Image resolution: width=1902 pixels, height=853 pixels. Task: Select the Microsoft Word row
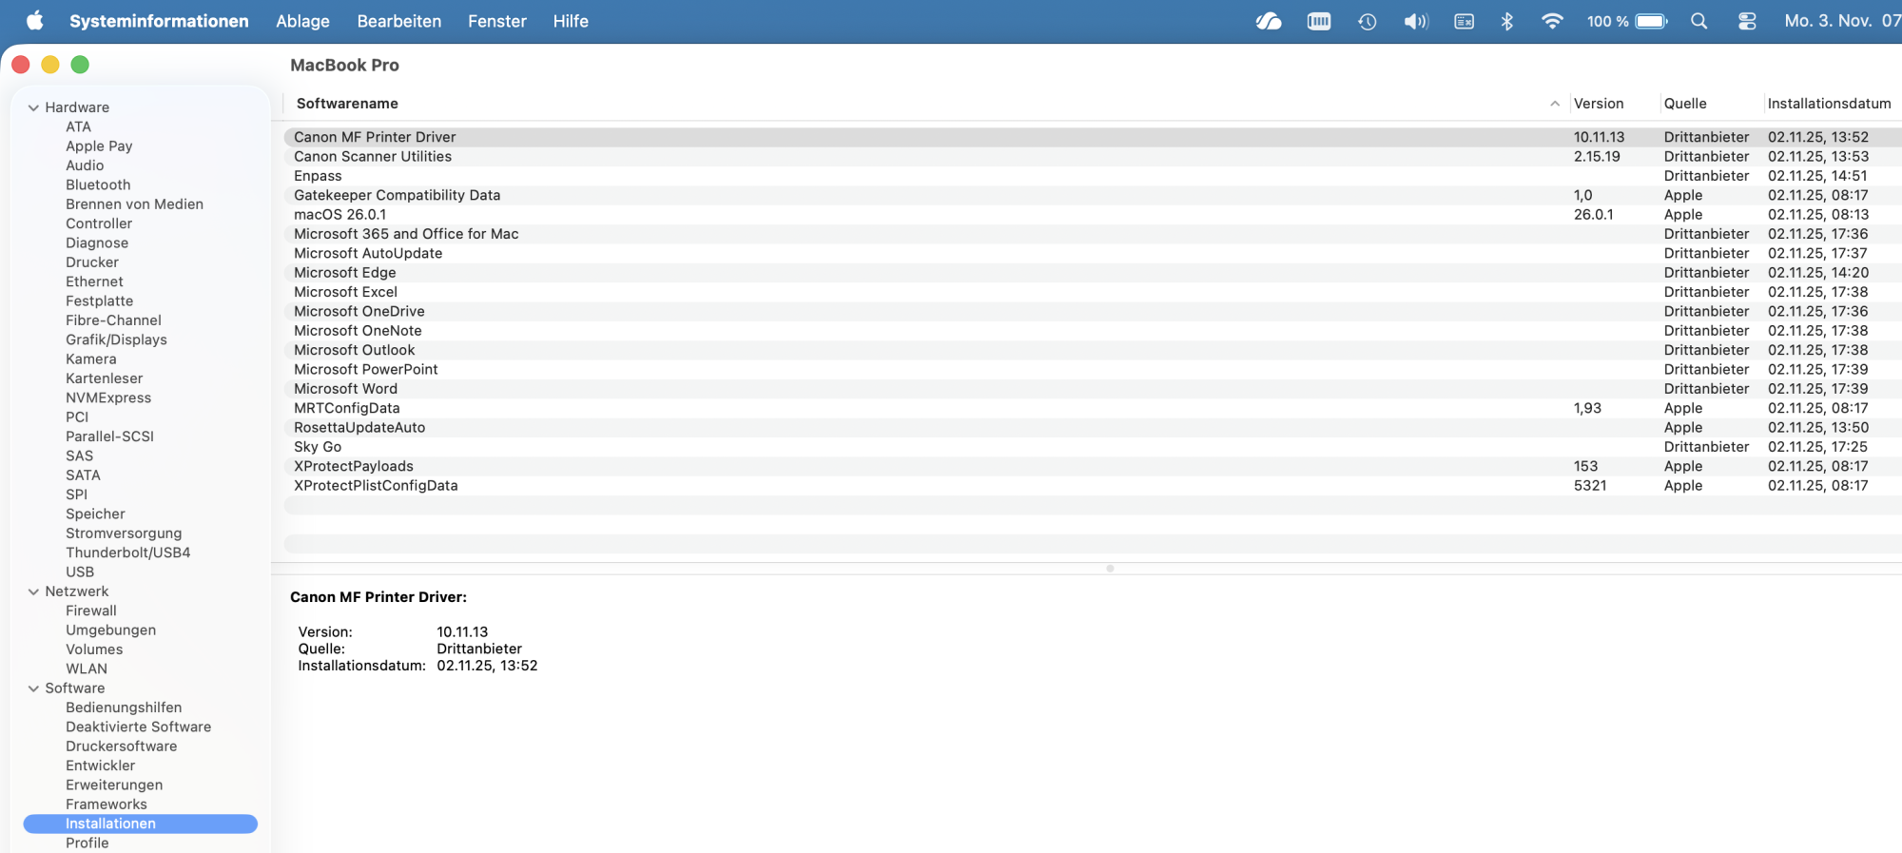[1092, 388]
